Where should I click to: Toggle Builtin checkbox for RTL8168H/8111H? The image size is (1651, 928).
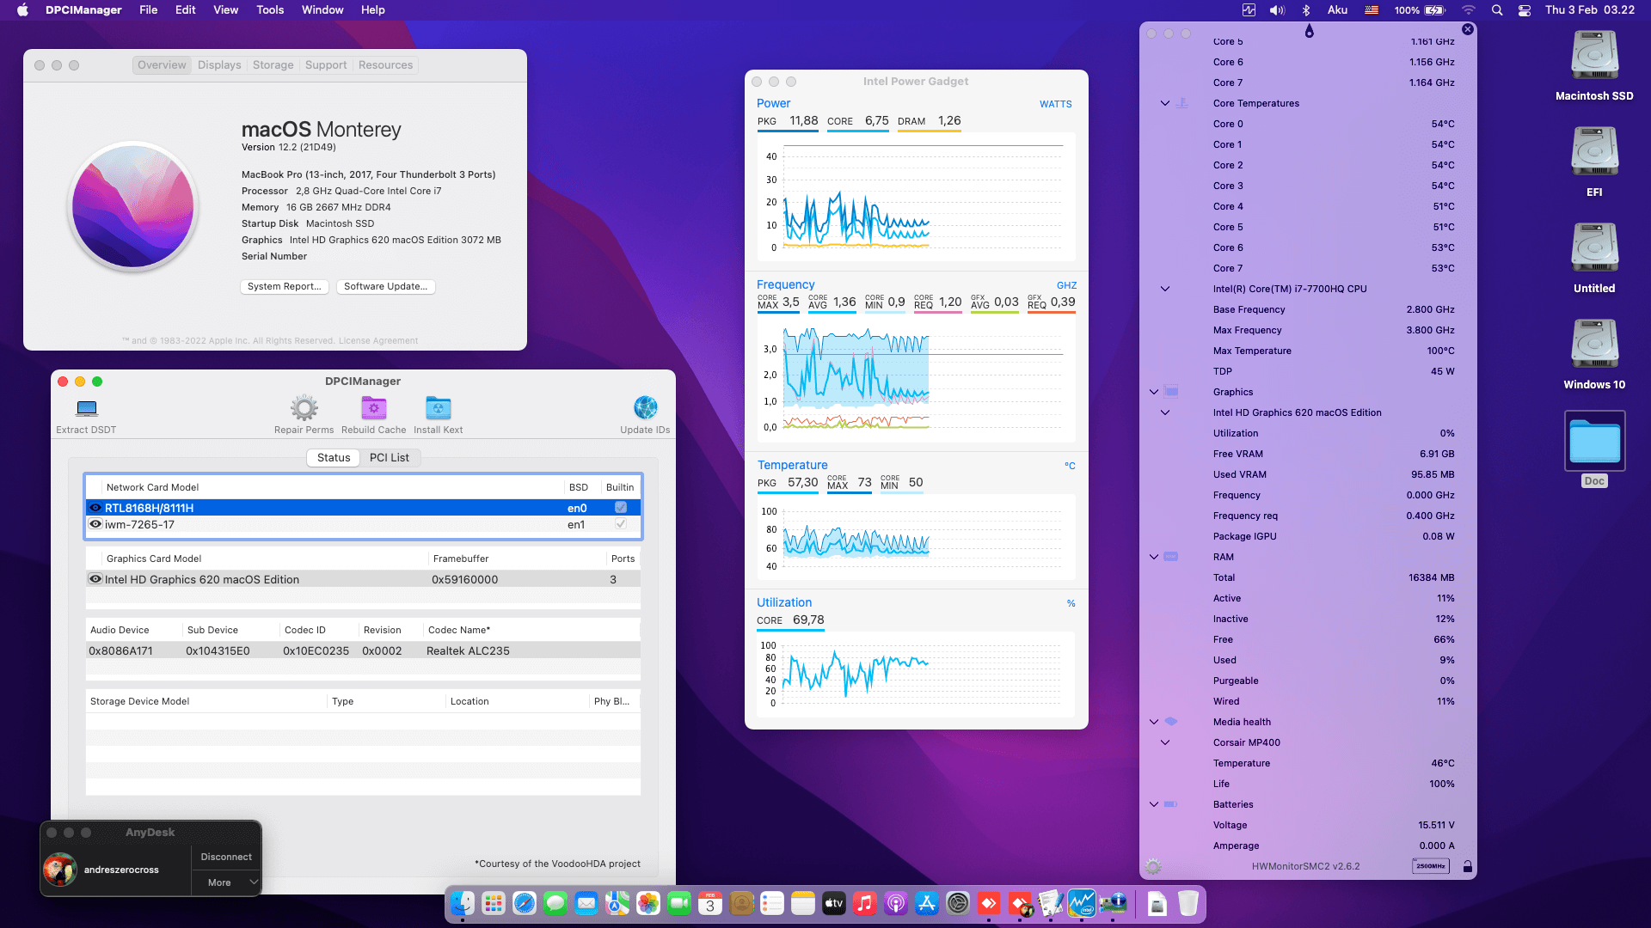pyautogui.click(x=621, y=508)
